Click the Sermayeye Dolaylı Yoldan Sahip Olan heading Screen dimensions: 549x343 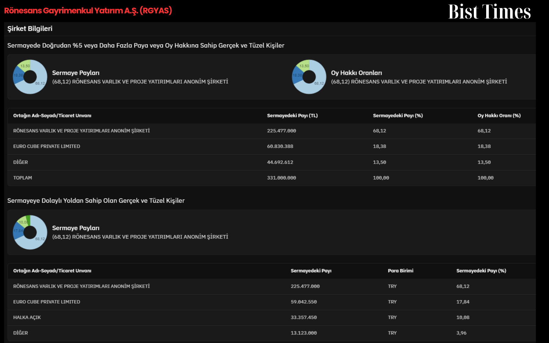click(96, 201)
